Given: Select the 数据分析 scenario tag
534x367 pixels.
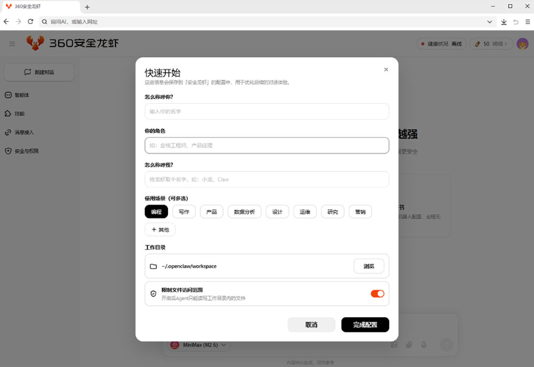Looking at the screenshot, I should (x=244, y=211).
